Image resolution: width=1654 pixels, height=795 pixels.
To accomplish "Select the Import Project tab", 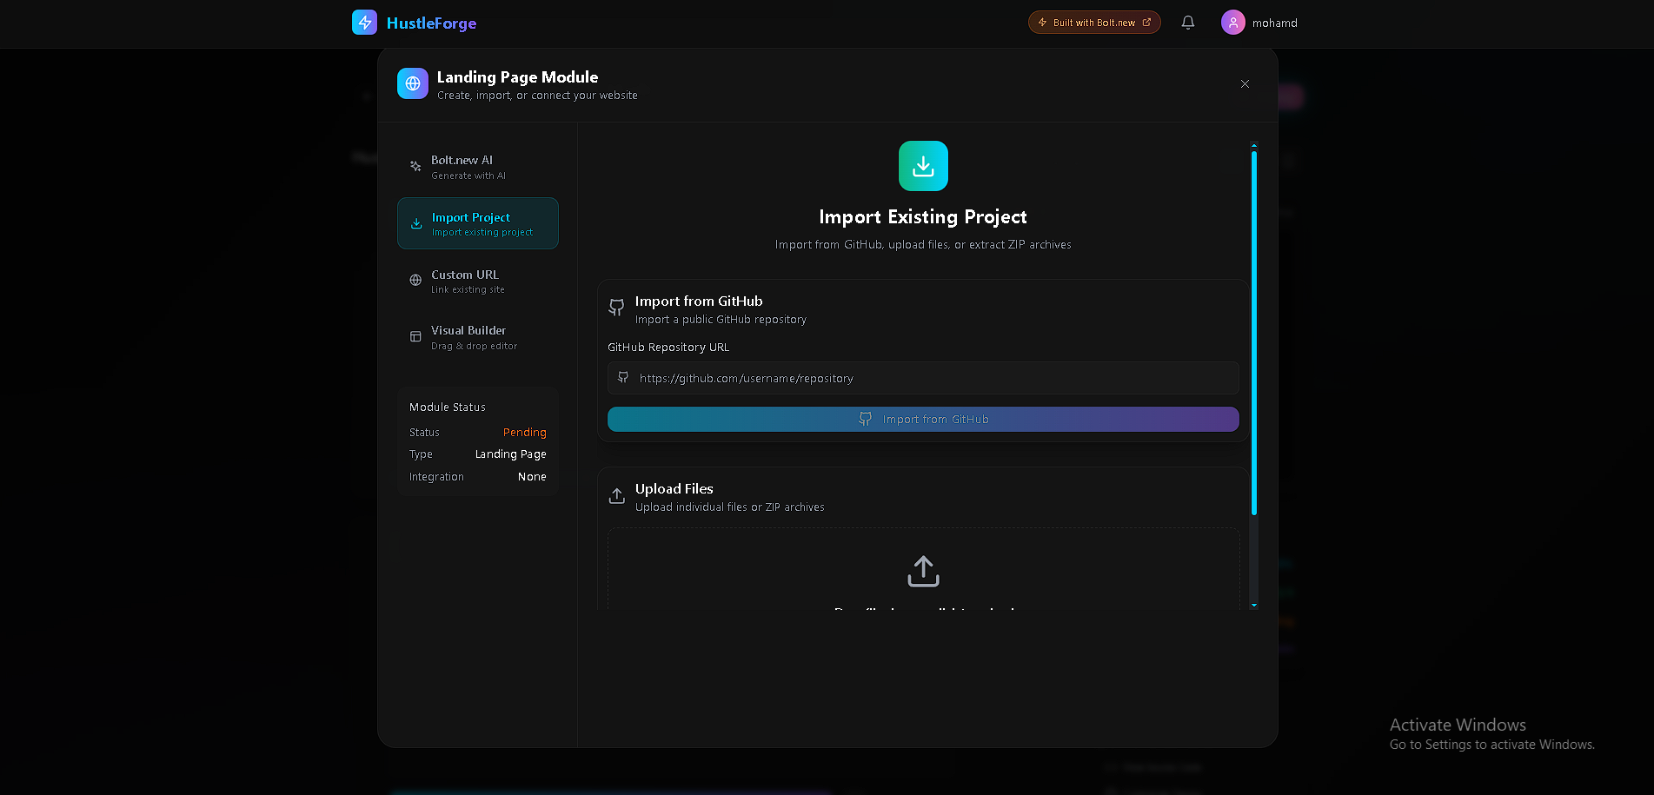I will [478, 223].
